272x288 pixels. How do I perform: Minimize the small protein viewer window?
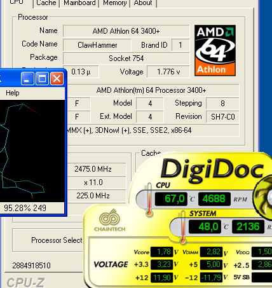pos(27,79)
